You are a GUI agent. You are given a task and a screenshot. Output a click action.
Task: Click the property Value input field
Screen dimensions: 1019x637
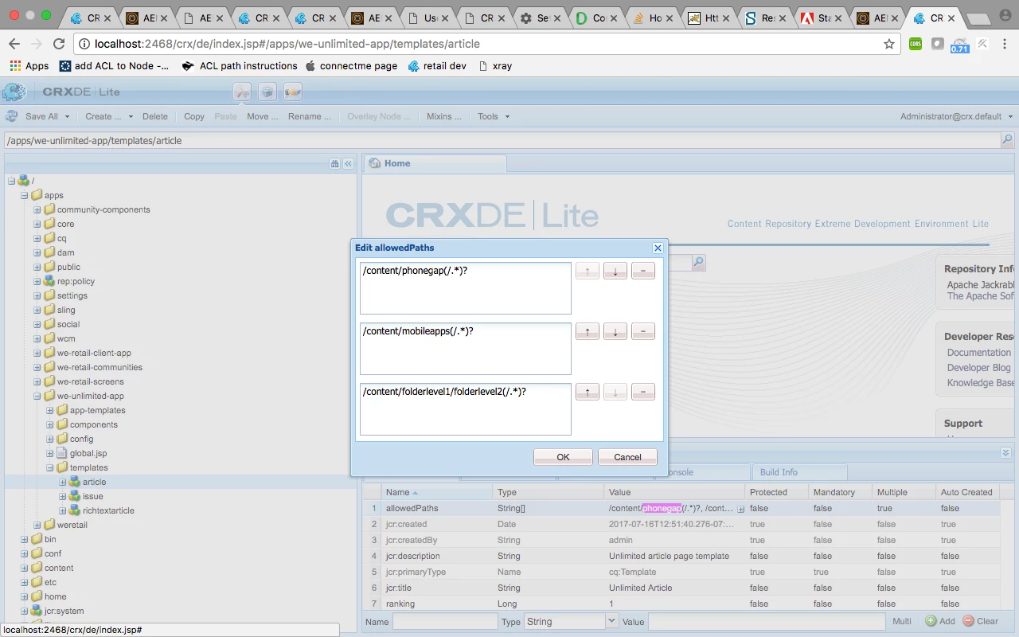pos(767,621)
